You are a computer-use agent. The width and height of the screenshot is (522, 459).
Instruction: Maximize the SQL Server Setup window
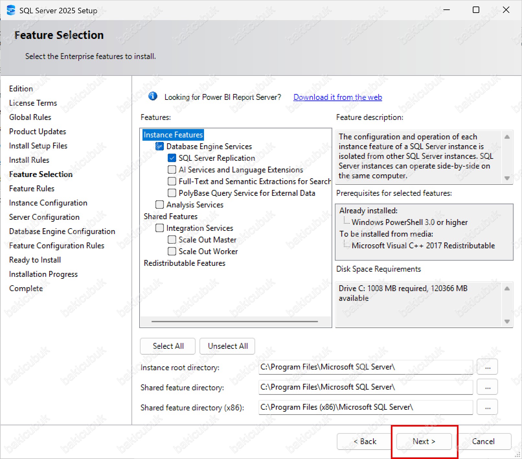tap(476, 10)
